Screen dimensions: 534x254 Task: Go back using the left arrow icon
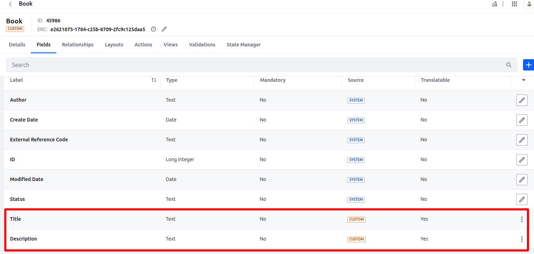(x=10, y=4)
